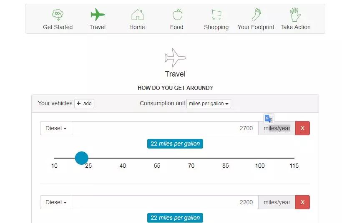Open the first vehicle's Diesel fuel dropdown
The height and width of the screenshot is (223, 342).
[56, 128]
